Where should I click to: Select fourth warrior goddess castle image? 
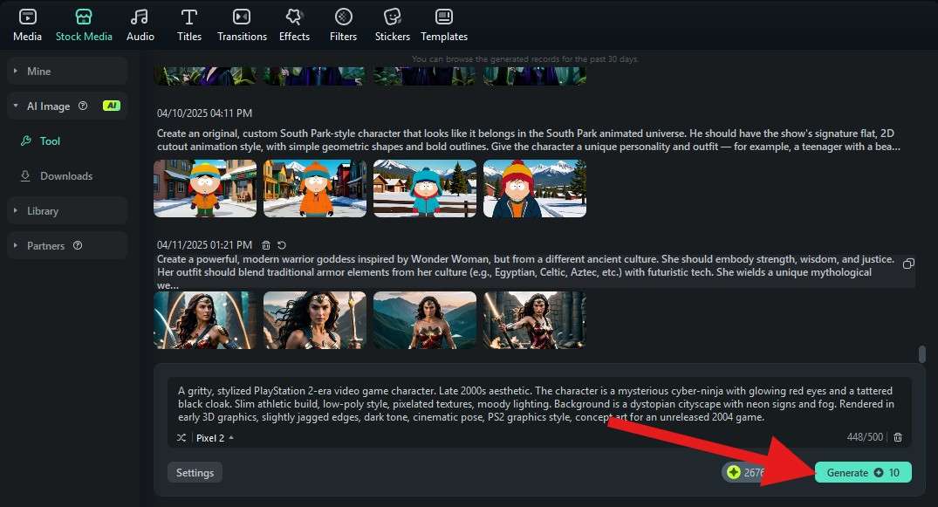pos(535,320)
